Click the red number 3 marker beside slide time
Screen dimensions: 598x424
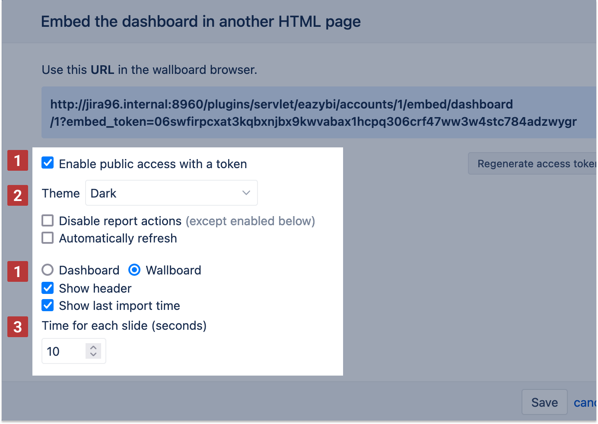pos(18,326)
